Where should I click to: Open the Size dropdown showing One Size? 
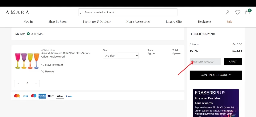tap(121, 56)
